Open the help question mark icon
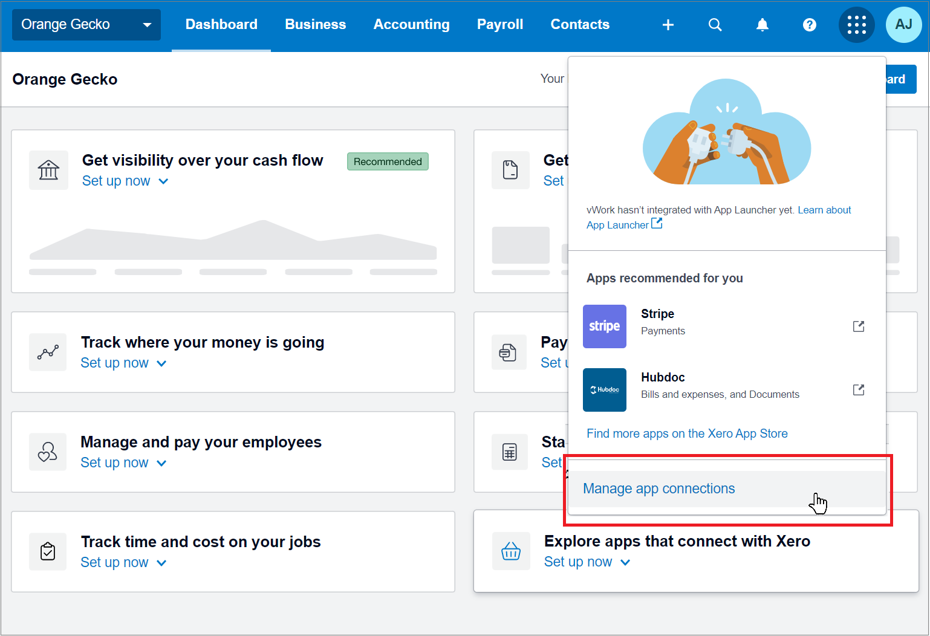 coord(810,25)
